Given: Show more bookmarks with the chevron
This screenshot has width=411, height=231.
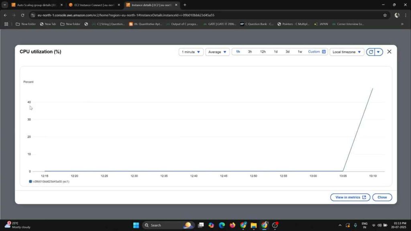Looking at the screenshot, I should pyautogui.click(x=402, y=24).
